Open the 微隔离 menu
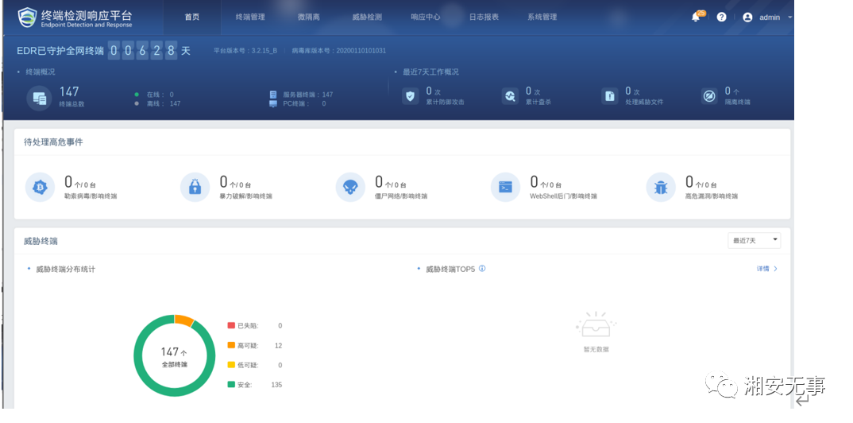Viewport: 853px width, 423px height. (x=308, y=17)
